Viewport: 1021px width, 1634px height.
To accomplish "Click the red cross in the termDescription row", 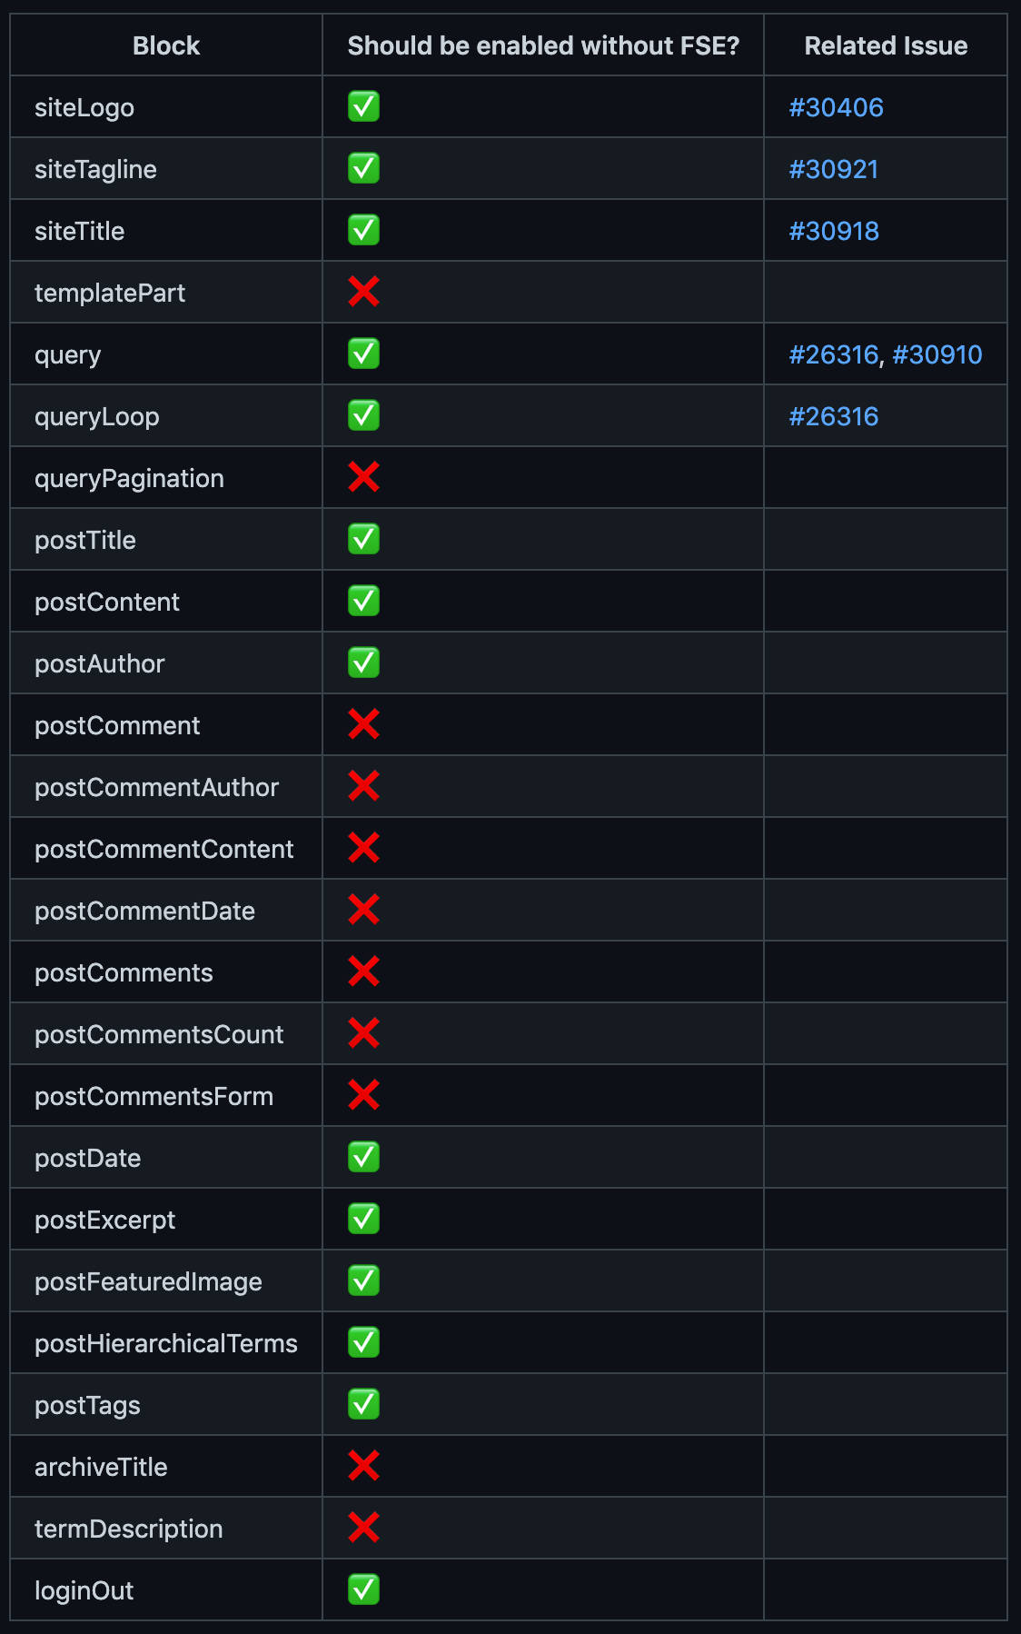I will pos(363,1529).
